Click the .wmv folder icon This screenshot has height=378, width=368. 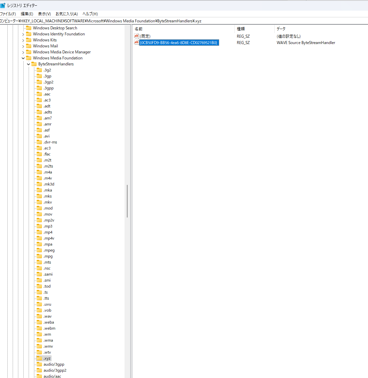(x=39, y=346)
